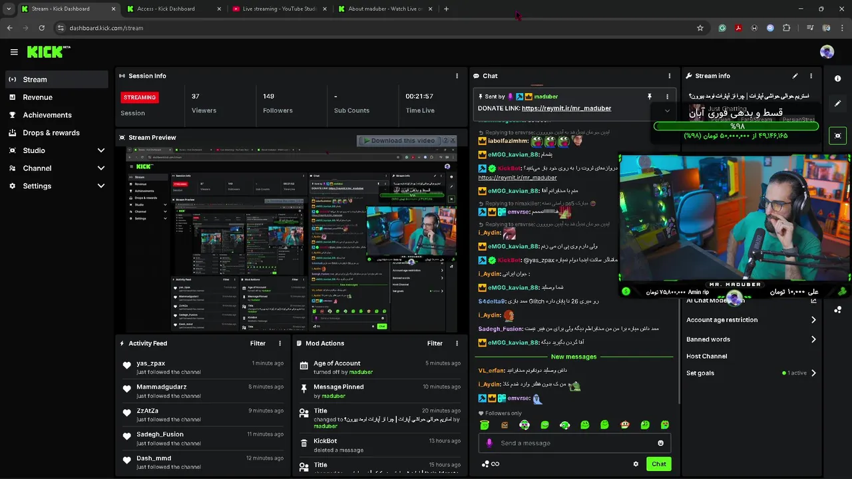
Task: Focus the Send a message field
Action: [x=574, y=443]
